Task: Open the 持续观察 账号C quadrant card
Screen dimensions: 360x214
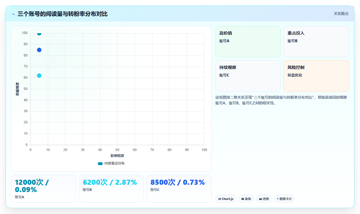Action: click(x=248, y=76)
